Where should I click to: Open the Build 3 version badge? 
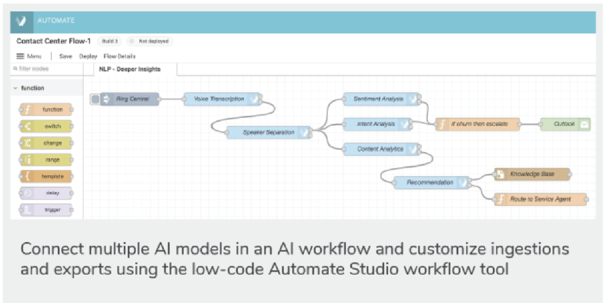pyautogui.click(x=109, y=41)
